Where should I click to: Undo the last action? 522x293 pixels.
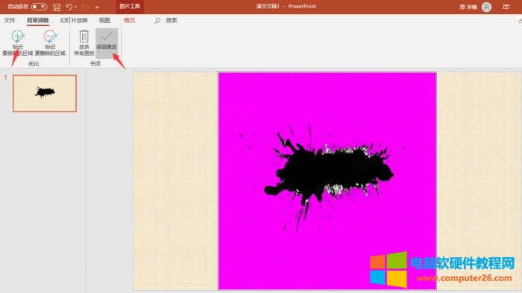click(x=69, y=7)
